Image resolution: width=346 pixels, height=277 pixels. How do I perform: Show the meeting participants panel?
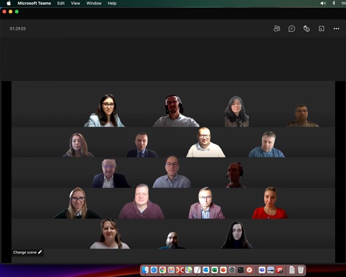(277, 29)
